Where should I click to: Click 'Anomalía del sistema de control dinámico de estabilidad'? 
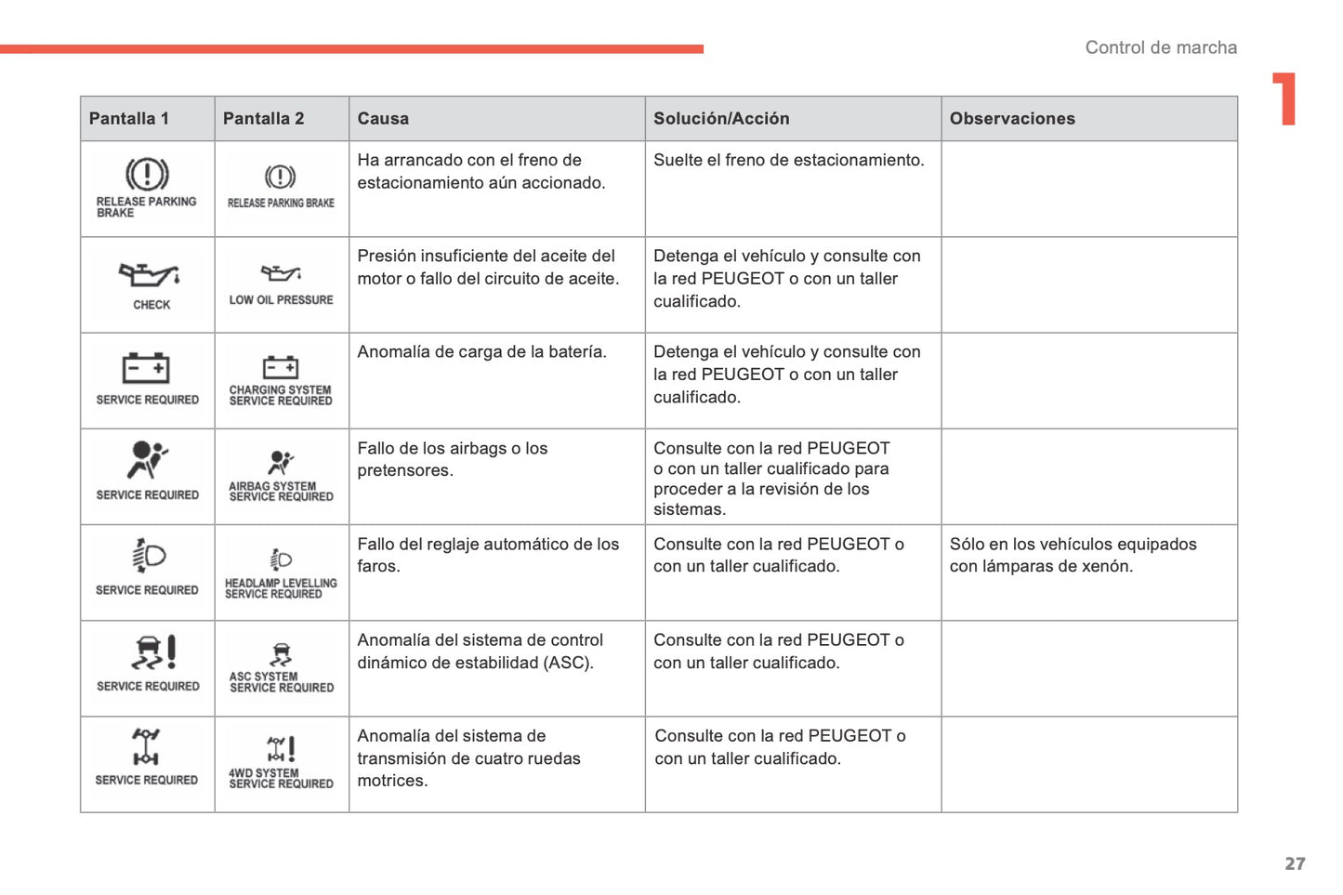[480, 651]
